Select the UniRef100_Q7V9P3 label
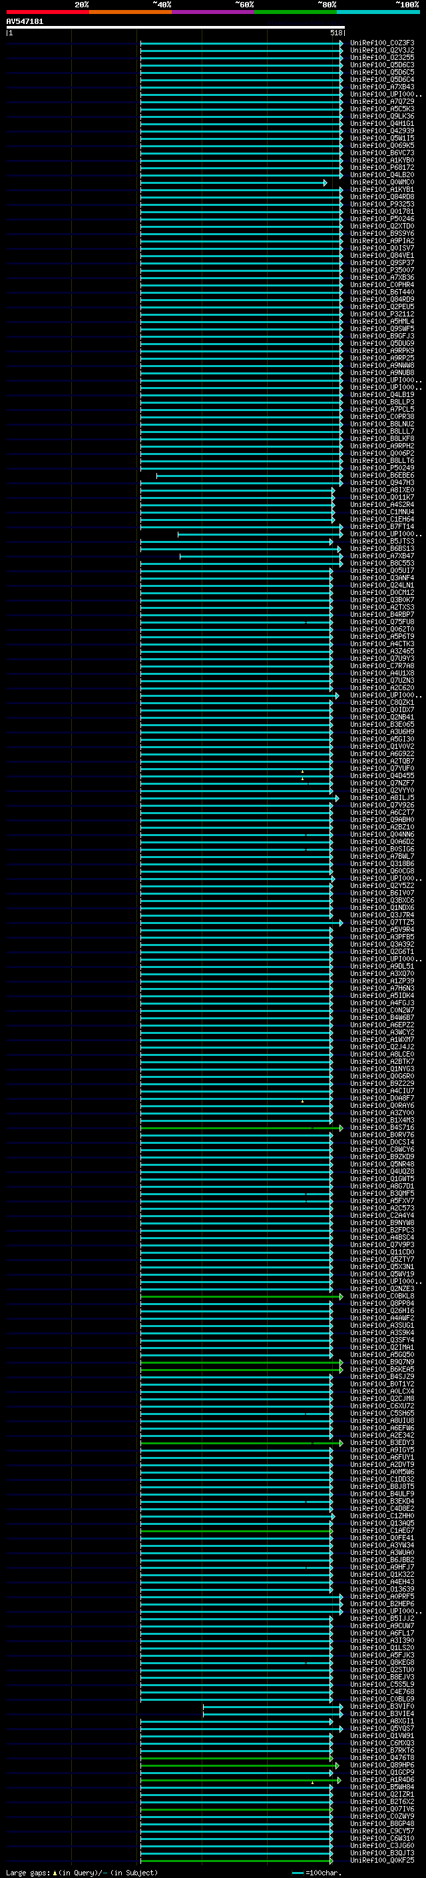The image size is (426, 1878). [382, 1245]
